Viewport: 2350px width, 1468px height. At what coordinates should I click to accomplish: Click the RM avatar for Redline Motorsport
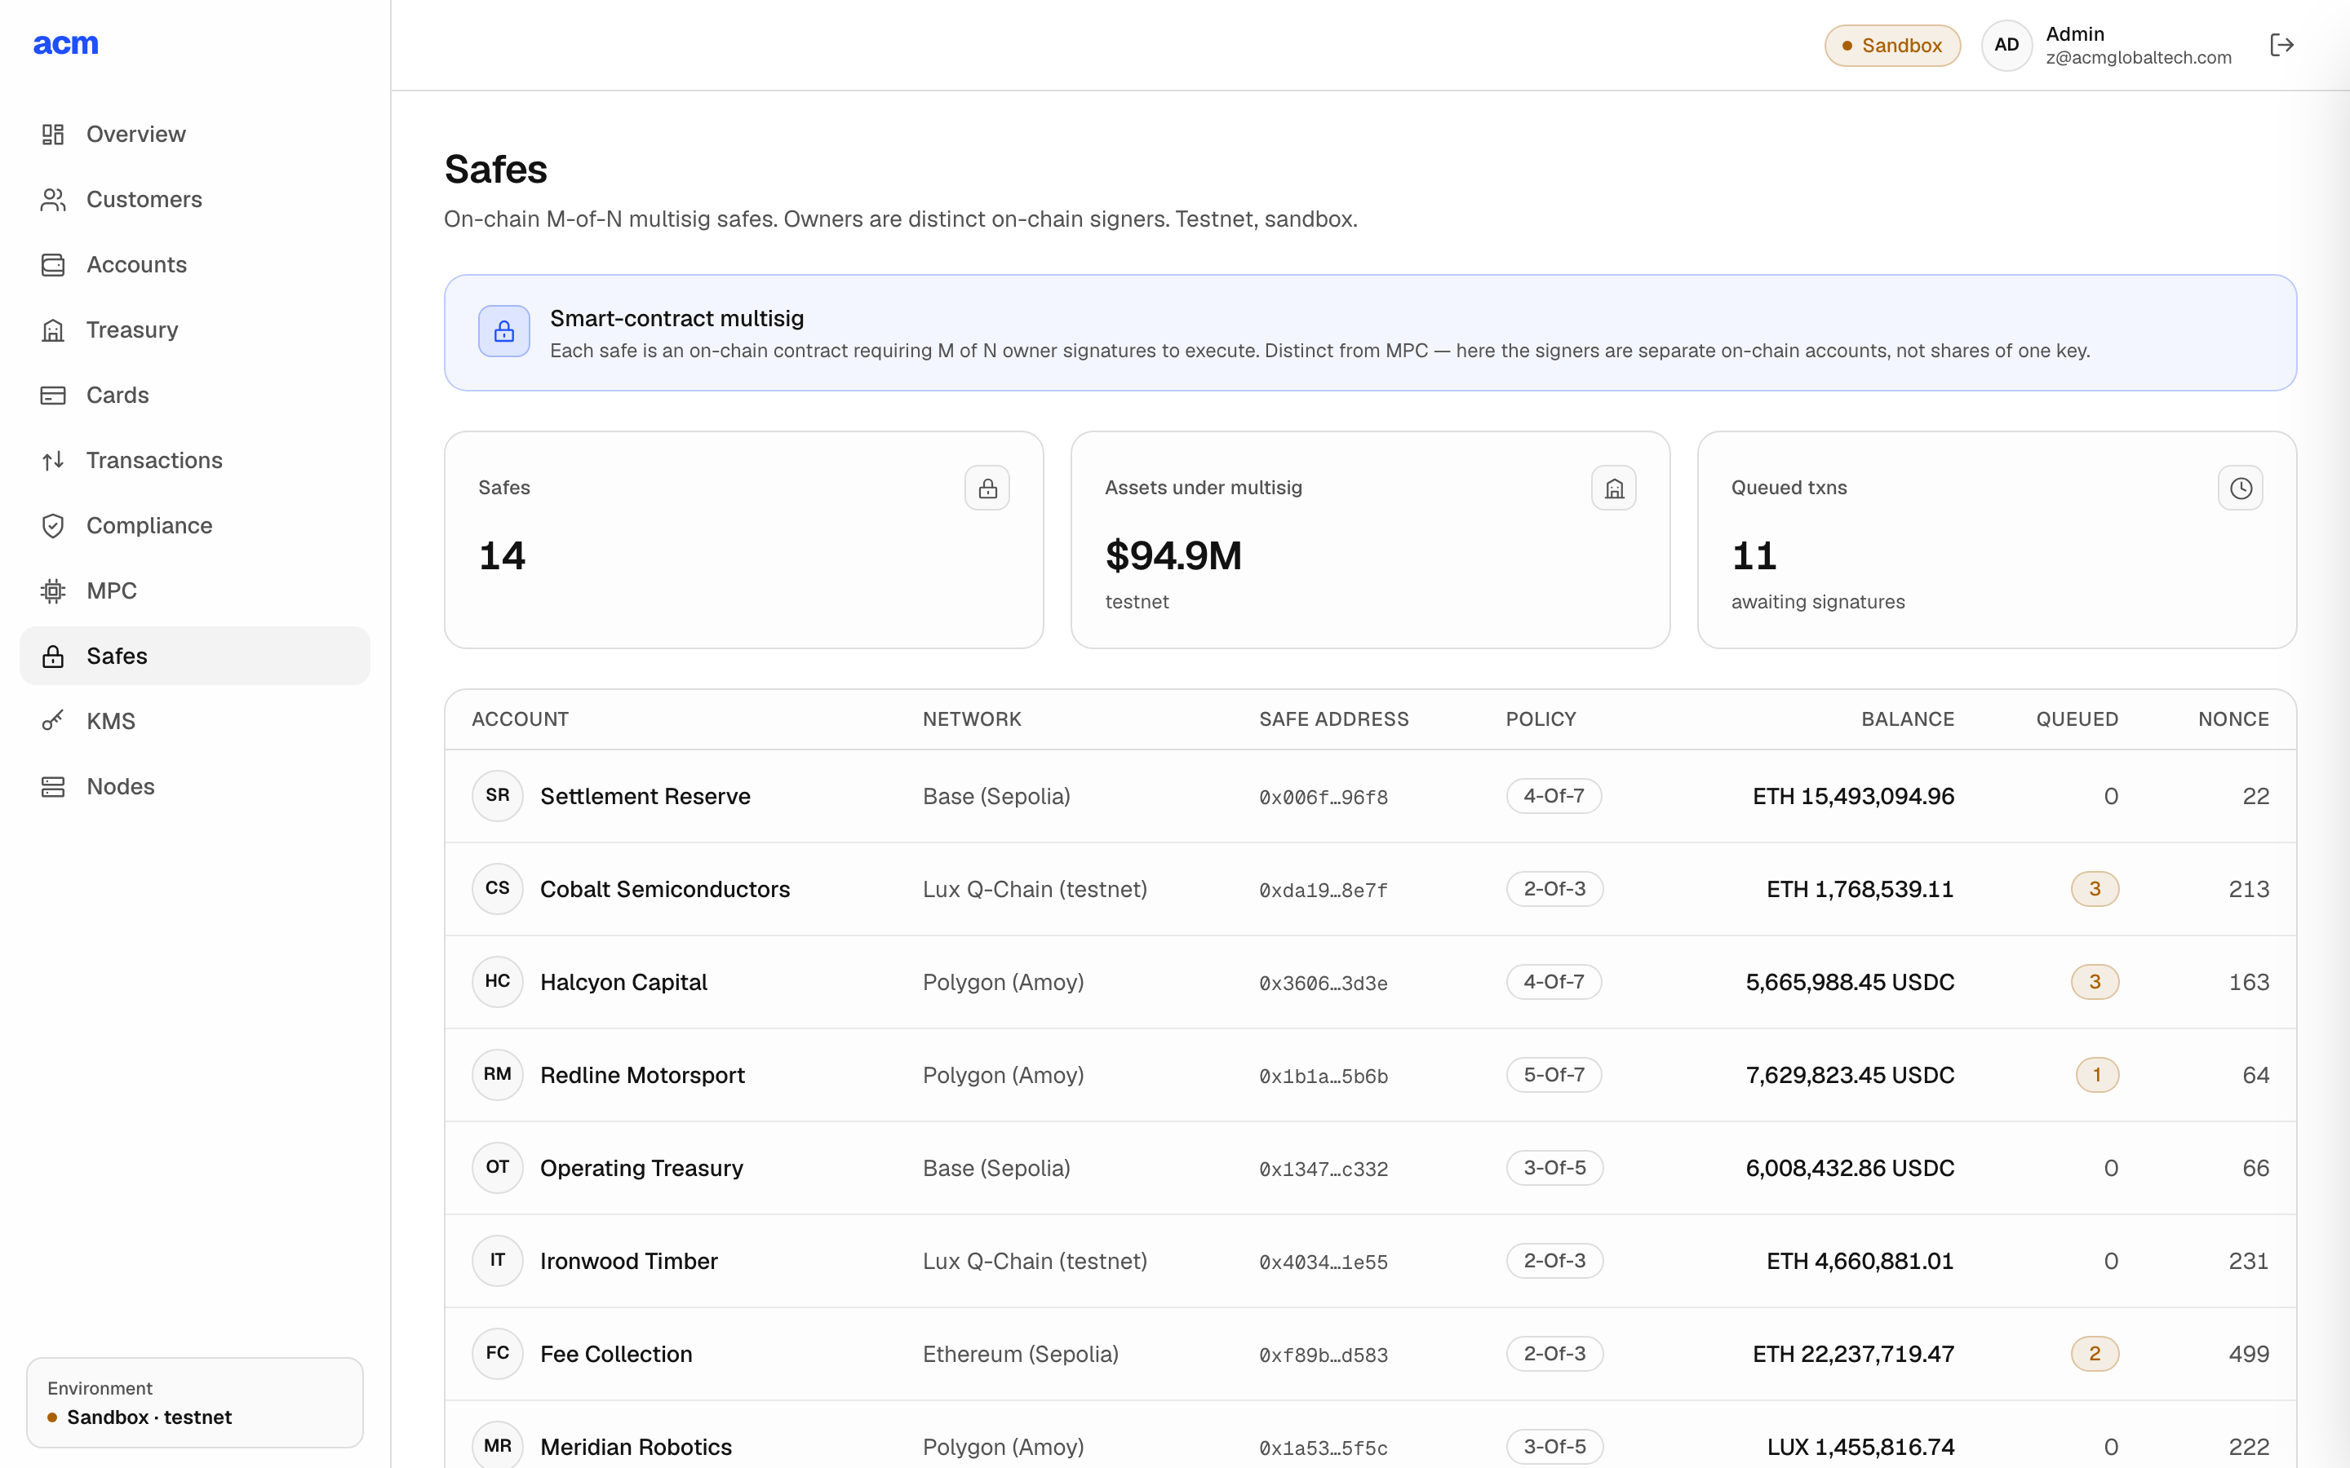point(497,1075)
